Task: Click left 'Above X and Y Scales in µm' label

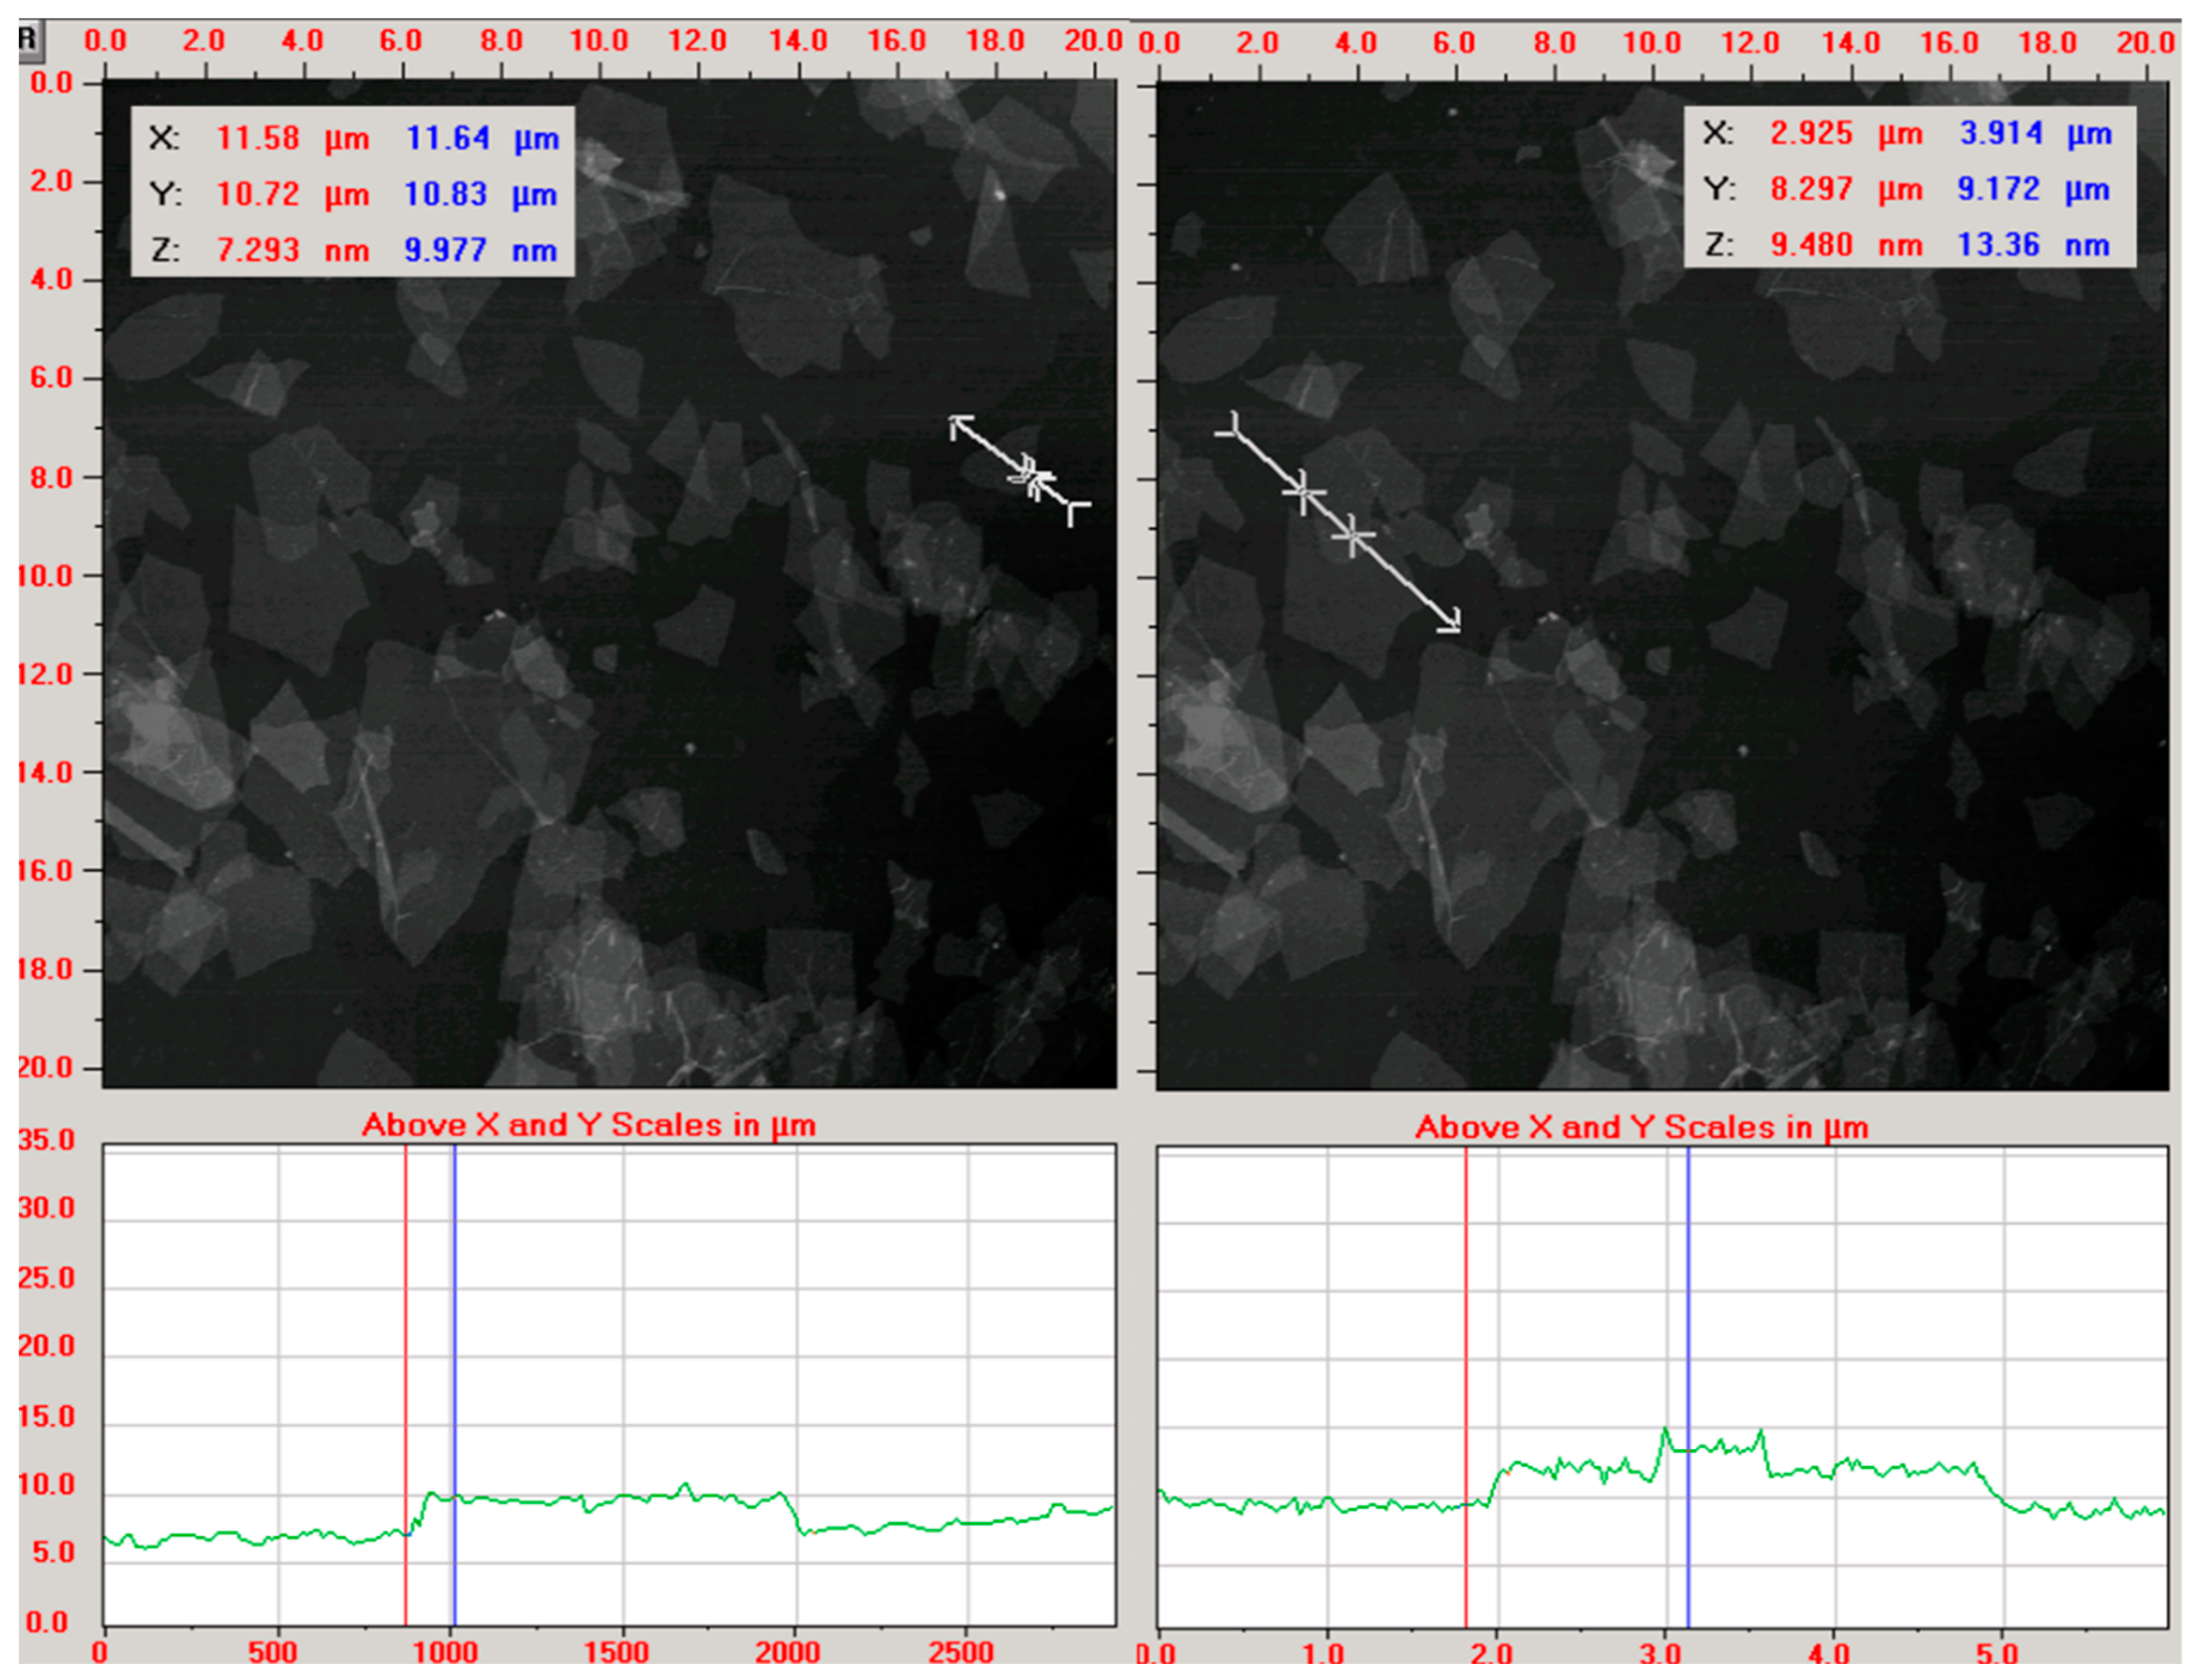Action: tap(588, 1125)
